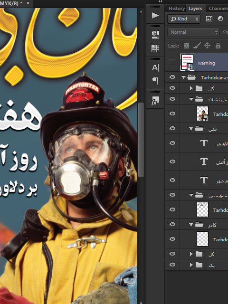Collapse the کادر group triangle
The height and width of the screenshot is (304, 228).
[191, 225]
